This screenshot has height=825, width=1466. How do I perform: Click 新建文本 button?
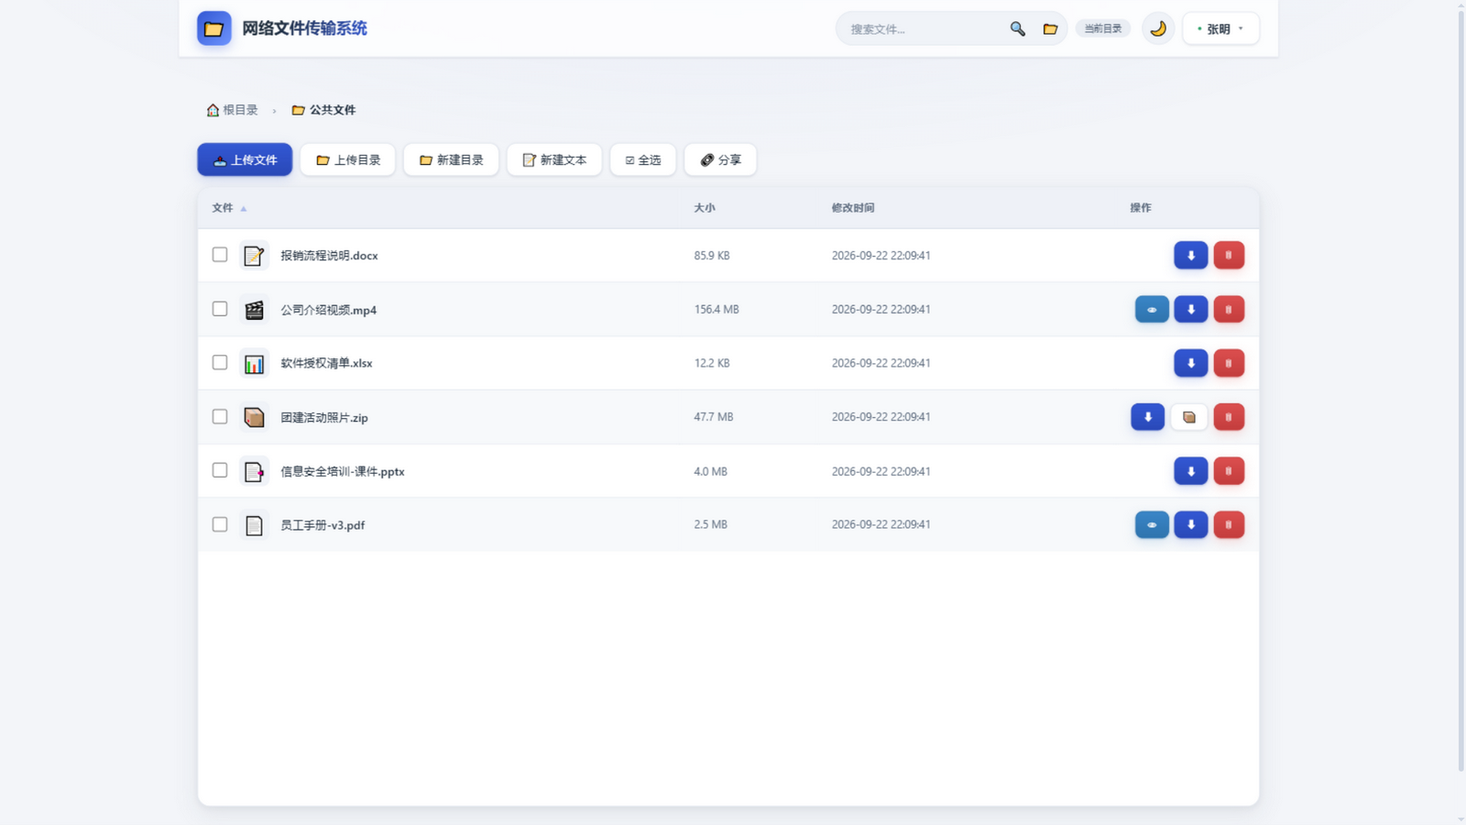click(x=554, y=159)
